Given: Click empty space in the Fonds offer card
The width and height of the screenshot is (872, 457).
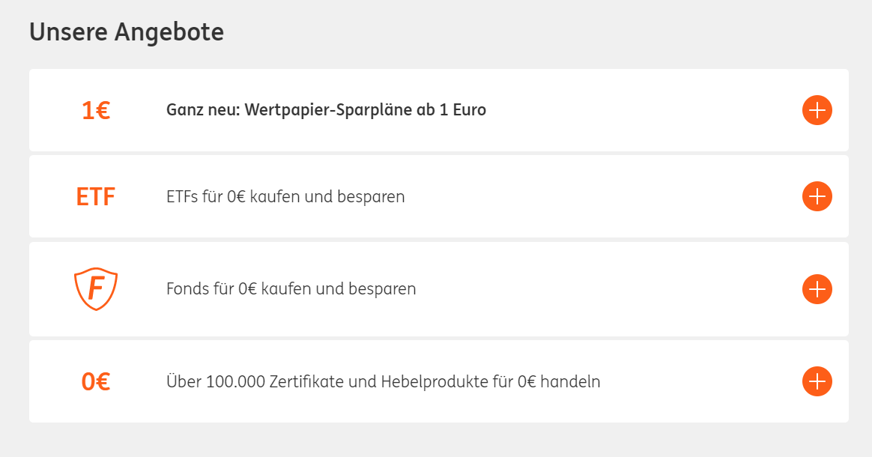Looking at the screenshot, I should click(x=599, y=289).
